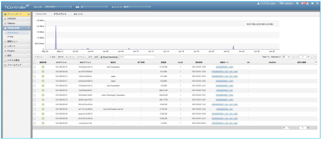Sort by NetBIOS column header

[272, 62]
